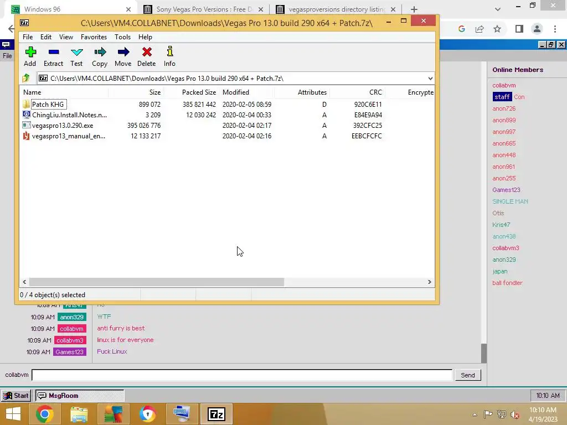Click the volume tray icon
The width and height of the screenshot is (567, 425).
coord(514,414)
